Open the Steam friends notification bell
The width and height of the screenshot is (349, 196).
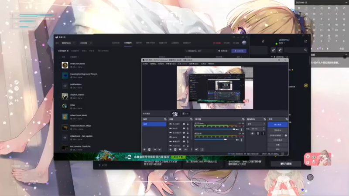(263, 41)
